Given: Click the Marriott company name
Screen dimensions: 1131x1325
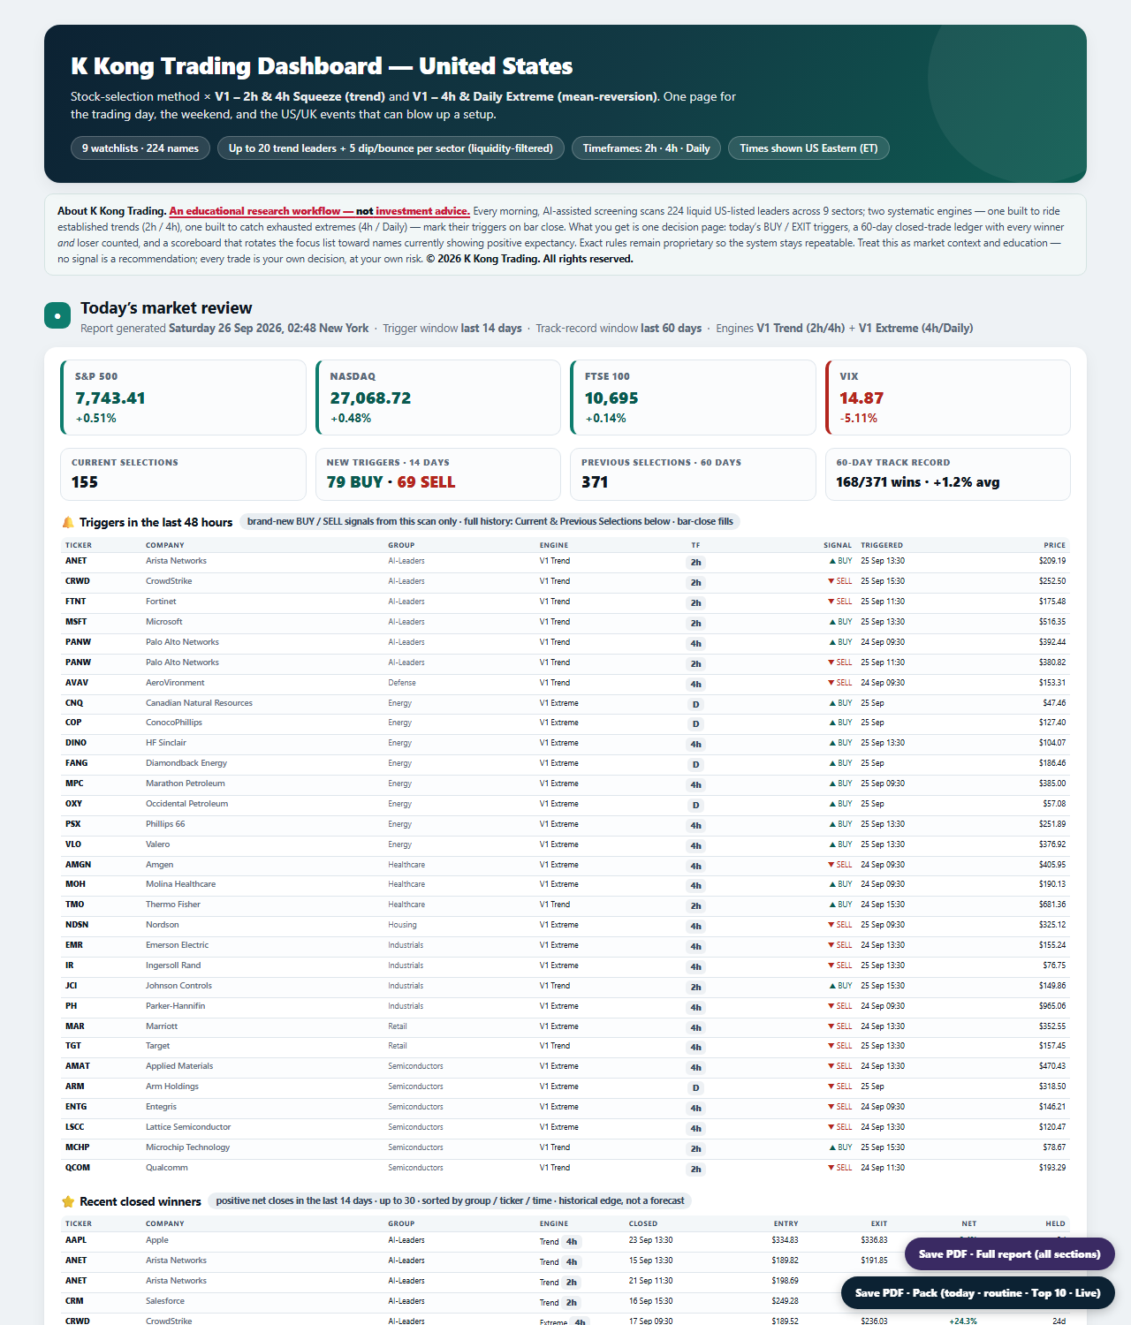Looking at the screenshot, I should pyautogui.click(x=162, y=1026).
